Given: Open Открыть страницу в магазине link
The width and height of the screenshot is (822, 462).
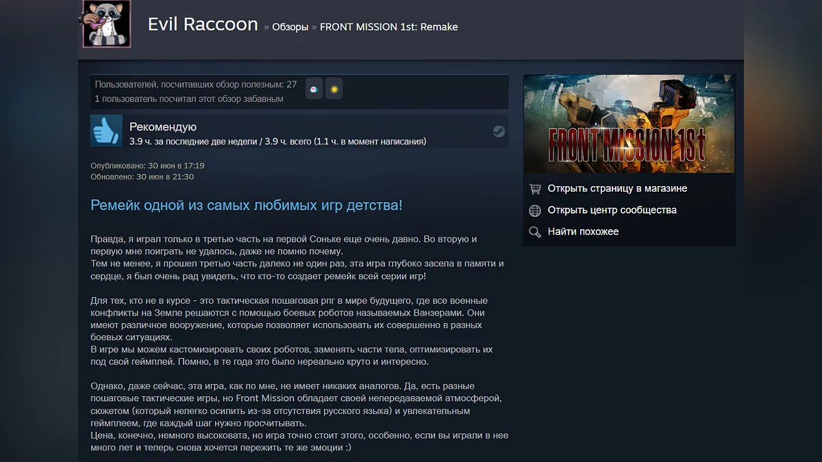Looking at the screenshot, I should coord(617,188).
